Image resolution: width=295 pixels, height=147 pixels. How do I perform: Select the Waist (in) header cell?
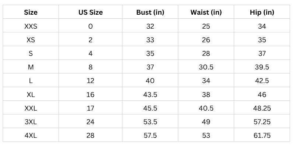[x=206, y=12]
